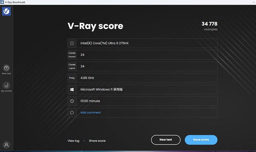Viewport: 256px width, 152px height.
Task: Click Share score
Action: [x=97, y=141]
